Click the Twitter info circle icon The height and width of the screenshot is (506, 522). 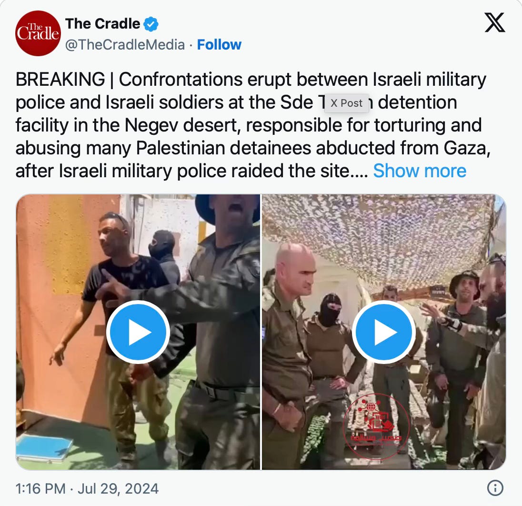[x=495, y=488]
